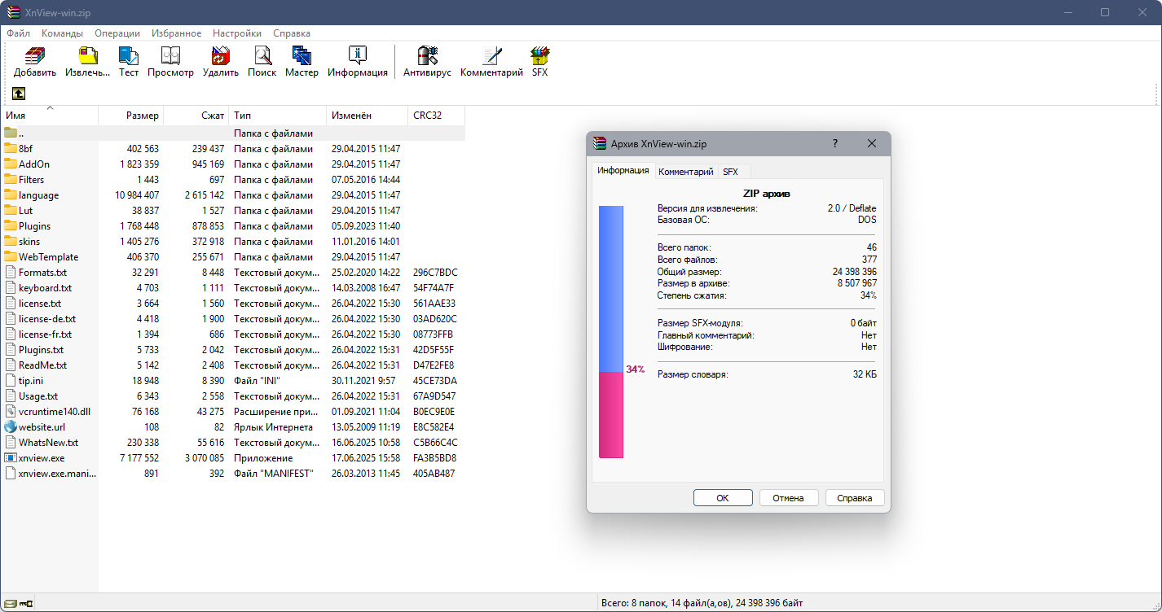
Task: Click the Информация toolbar icon
Action: point(358,56)
